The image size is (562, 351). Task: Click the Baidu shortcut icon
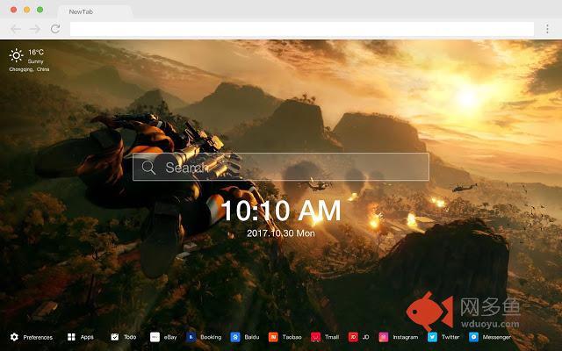pyautogui.click(x=235, y=337)
